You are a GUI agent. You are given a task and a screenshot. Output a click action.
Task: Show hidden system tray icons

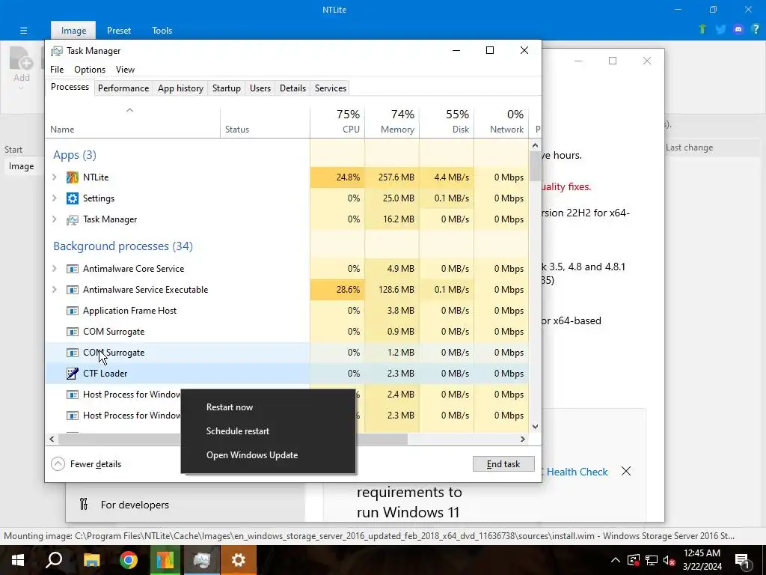tap(616, 560)
